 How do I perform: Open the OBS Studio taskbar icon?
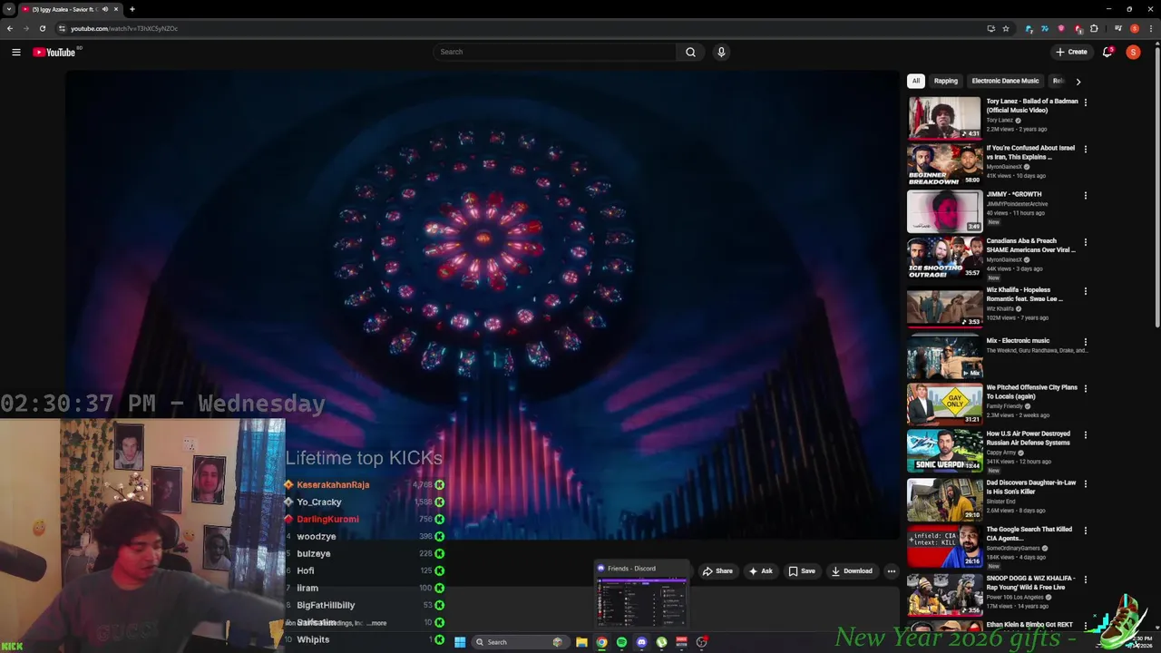tap(701, 642)
